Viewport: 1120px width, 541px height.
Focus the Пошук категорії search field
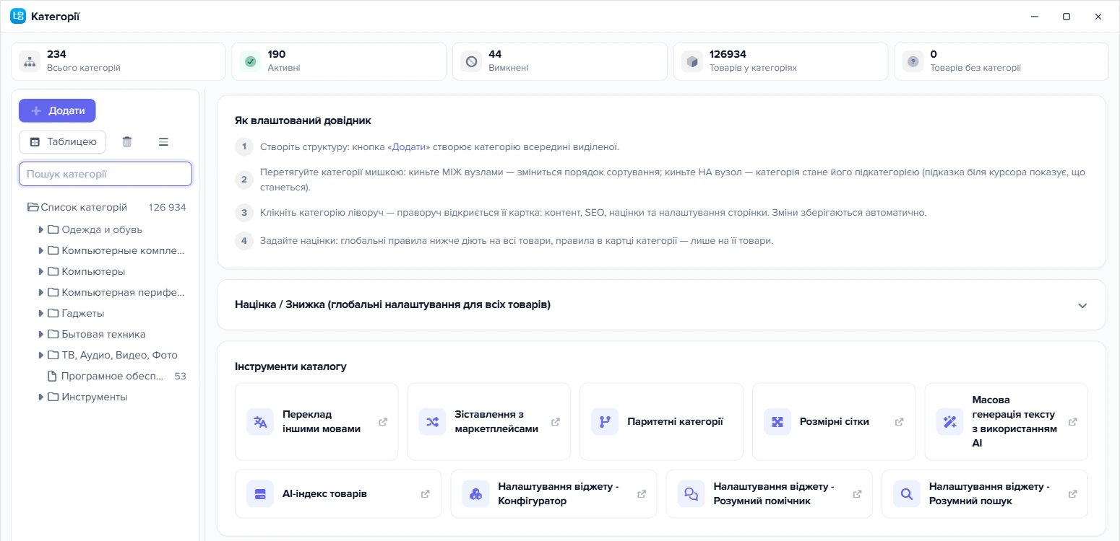click(x=105, y=174)
